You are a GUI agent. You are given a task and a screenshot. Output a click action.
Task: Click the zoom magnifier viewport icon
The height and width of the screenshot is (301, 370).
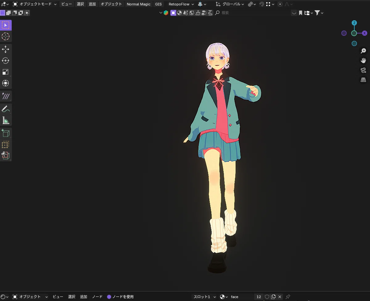pyautogui.click(x=363, y=51)
